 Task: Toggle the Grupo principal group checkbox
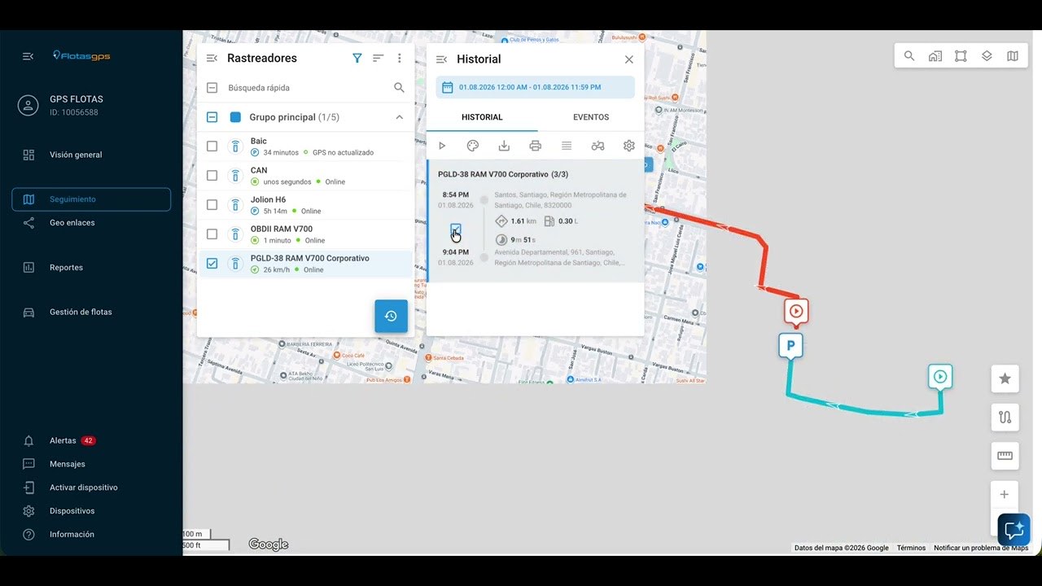212,117
